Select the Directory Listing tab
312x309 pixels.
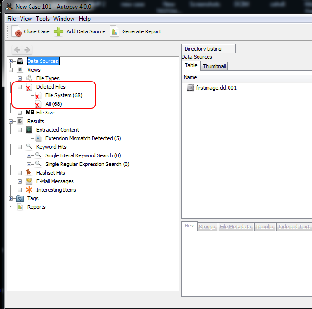pyautogui.click(x=208, y=49)
